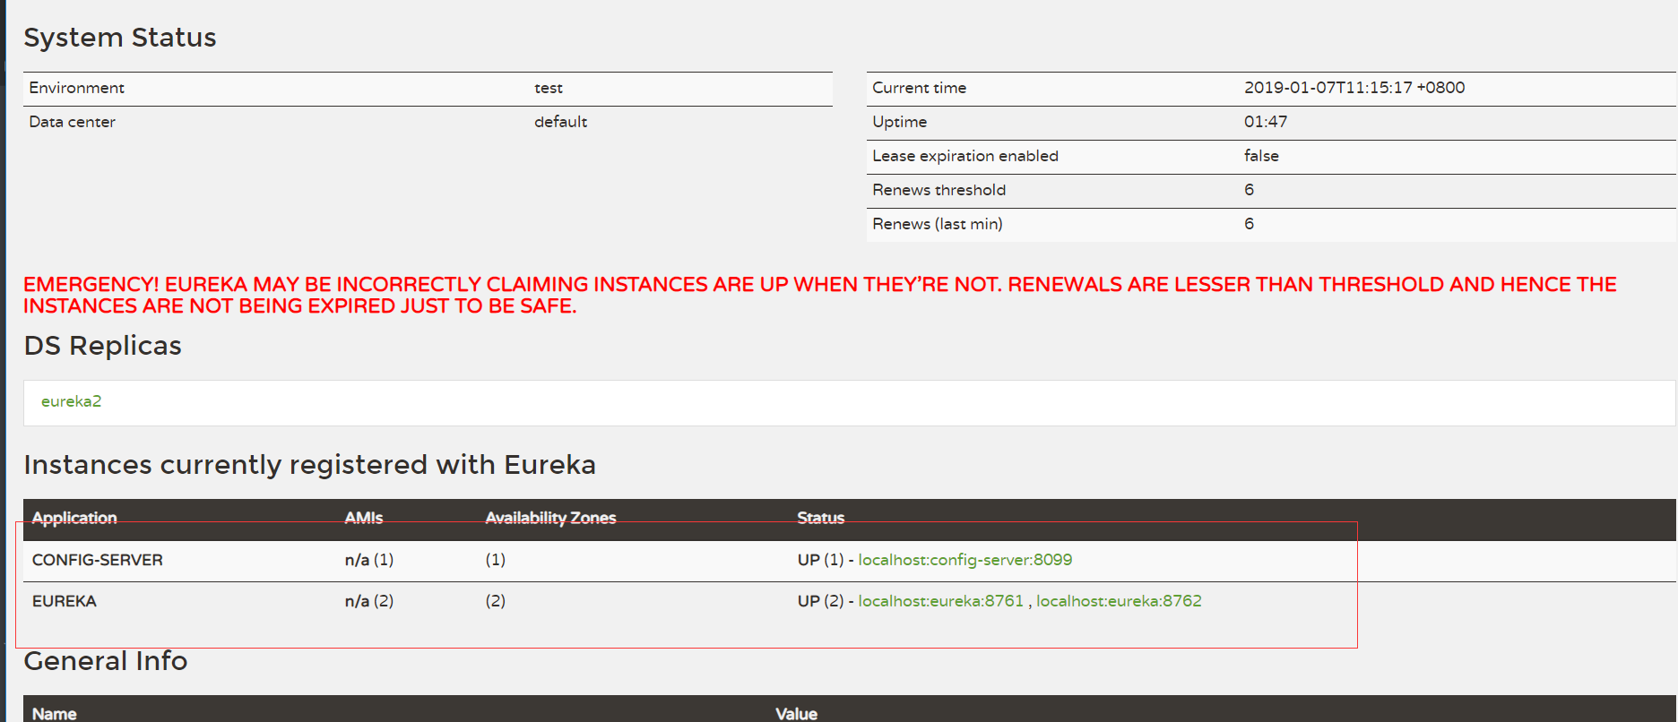Screen dimensions: 1678x722
Task: Select the Instances currently registered heading
Action: coord(309,465)
